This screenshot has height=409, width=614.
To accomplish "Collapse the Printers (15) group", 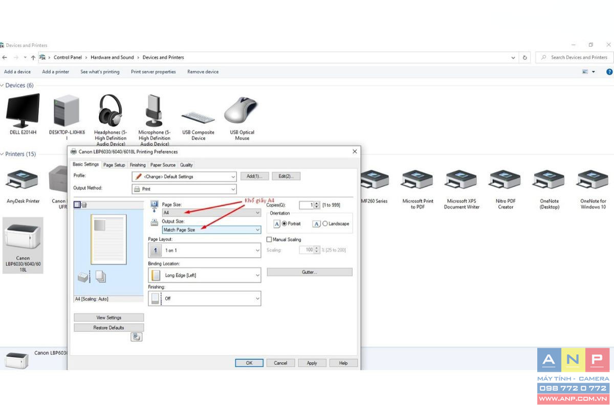I will click(2, 154).
